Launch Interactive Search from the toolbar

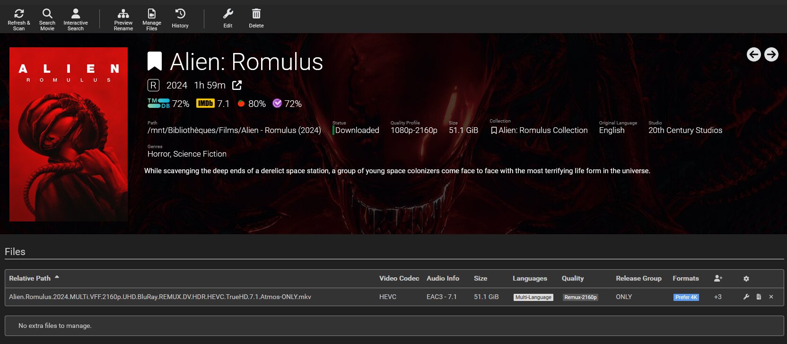76,19
